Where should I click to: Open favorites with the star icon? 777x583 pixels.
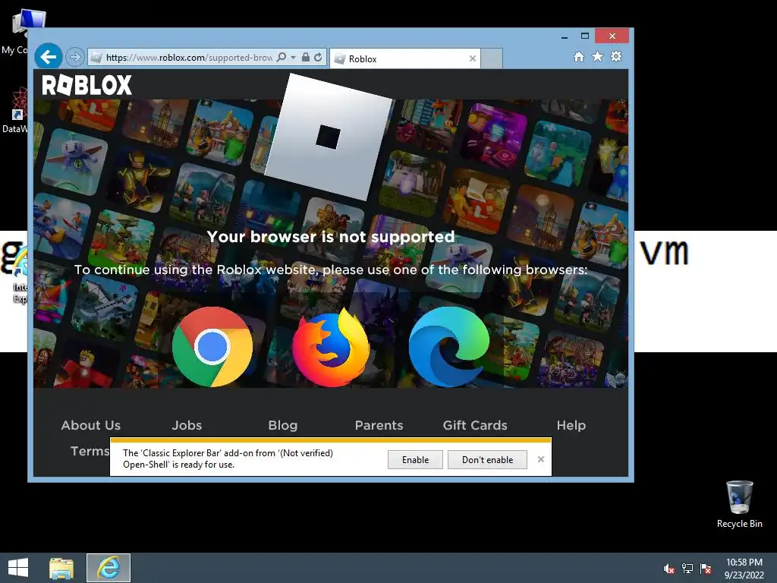[598, 56]
